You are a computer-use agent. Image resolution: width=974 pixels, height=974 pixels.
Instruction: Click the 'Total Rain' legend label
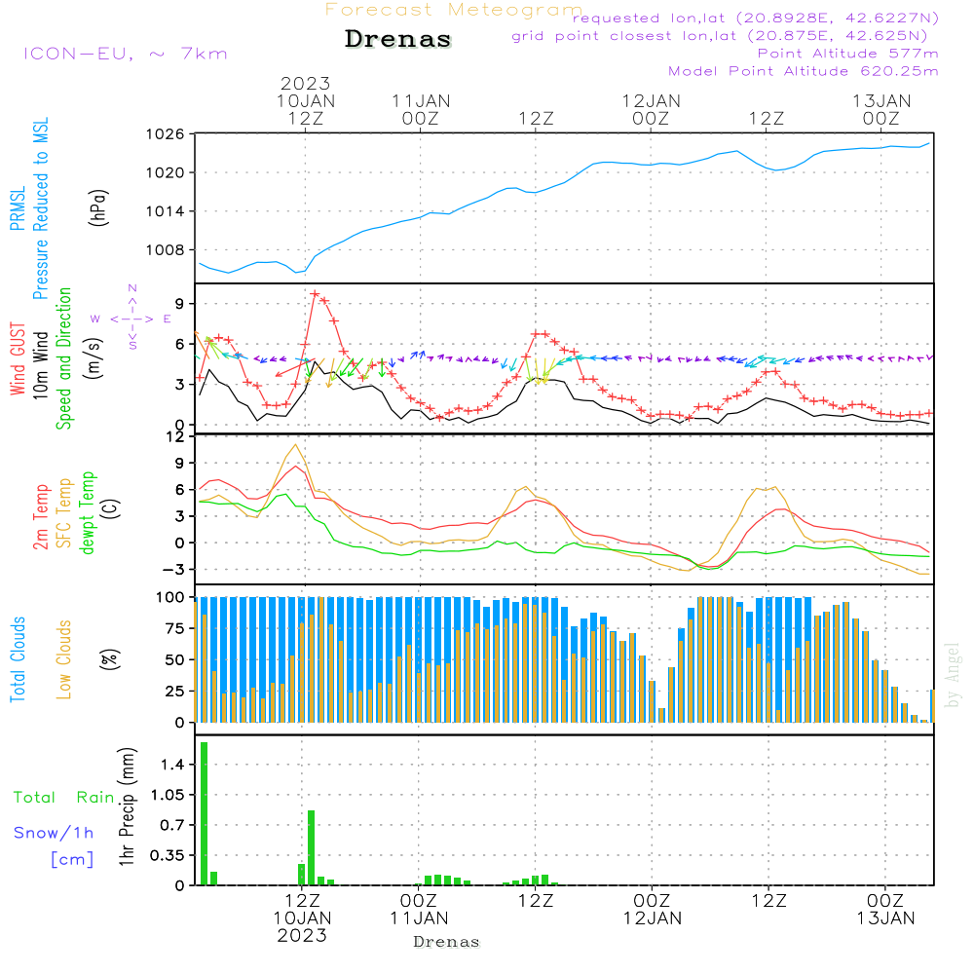pos(64,797)
